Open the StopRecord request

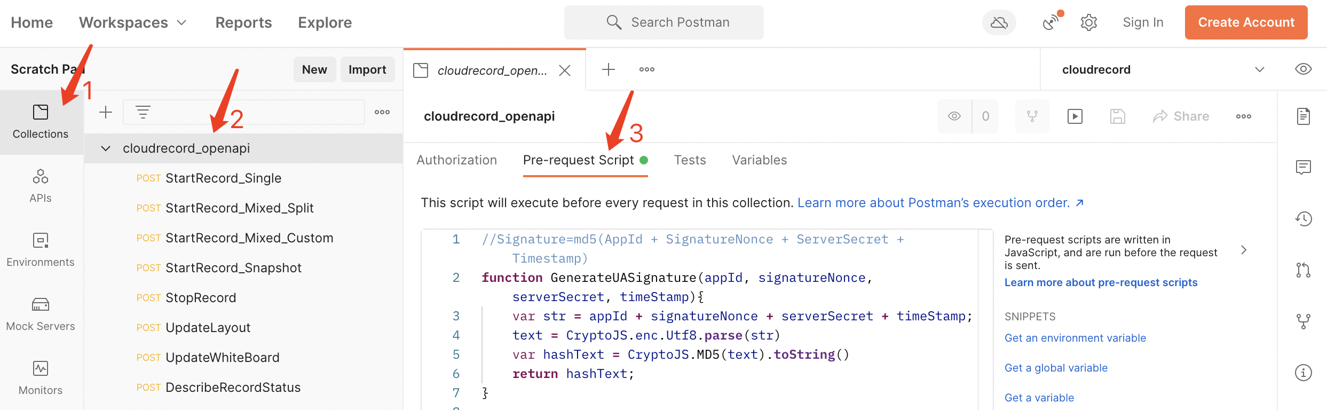[243, 298]
